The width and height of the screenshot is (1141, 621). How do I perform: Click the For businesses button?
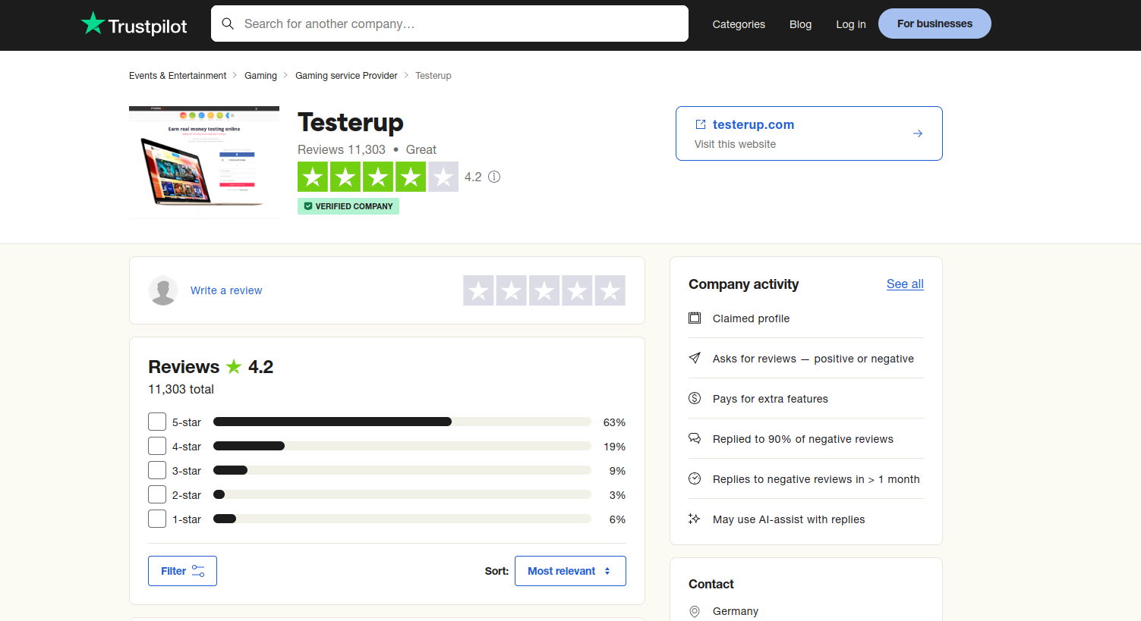[x=935, y=24]
